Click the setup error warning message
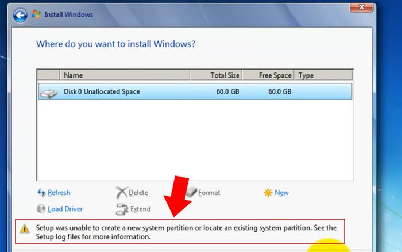Image resolution: width=402 pixels, height=252 pixels. (185, 232)
